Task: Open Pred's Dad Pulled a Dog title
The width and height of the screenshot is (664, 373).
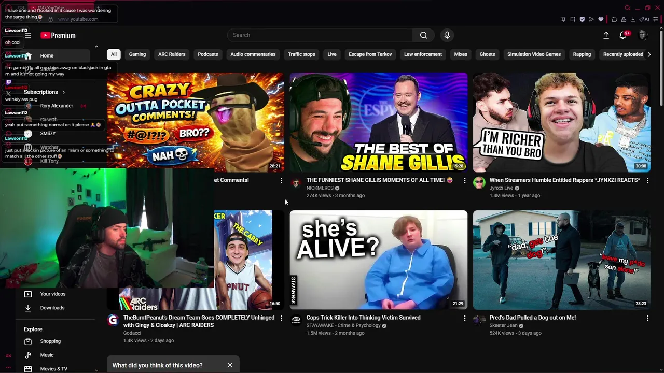Action: (532, 318)
